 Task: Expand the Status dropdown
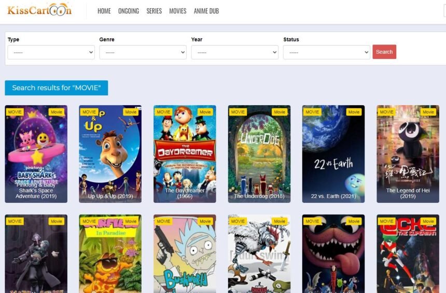pyautogui.click(x=327, y=52)
